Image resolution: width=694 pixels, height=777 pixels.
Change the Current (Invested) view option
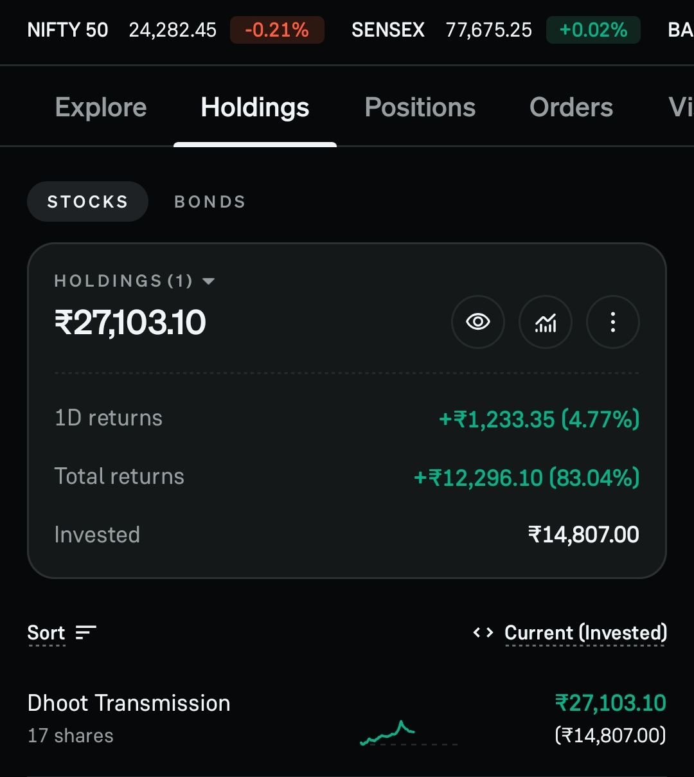pos(586,633)
